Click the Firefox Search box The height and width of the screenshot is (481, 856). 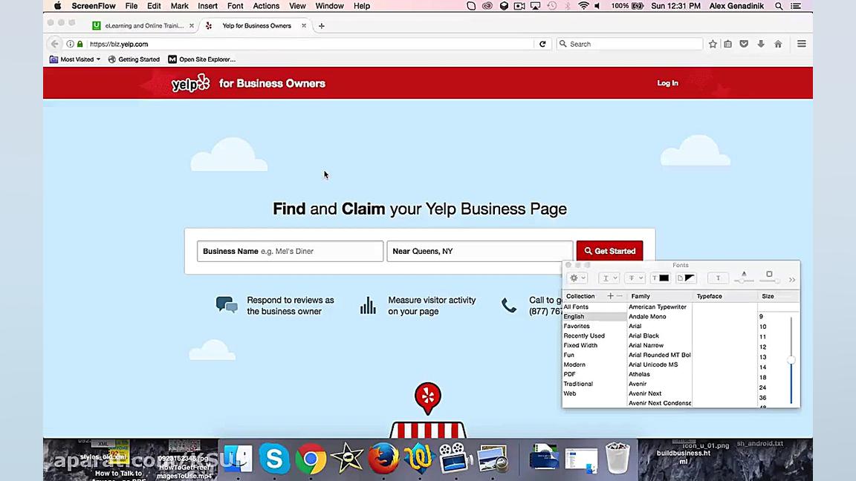[x=629, y=45]
